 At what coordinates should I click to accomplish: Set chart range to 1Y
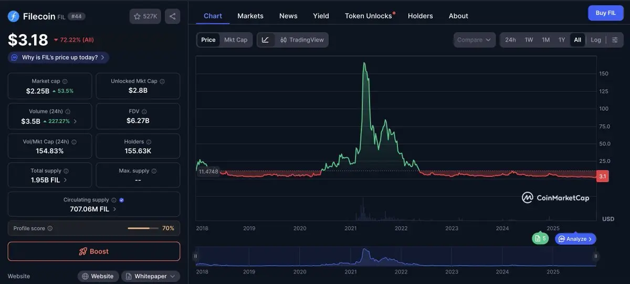coord(562,40)
